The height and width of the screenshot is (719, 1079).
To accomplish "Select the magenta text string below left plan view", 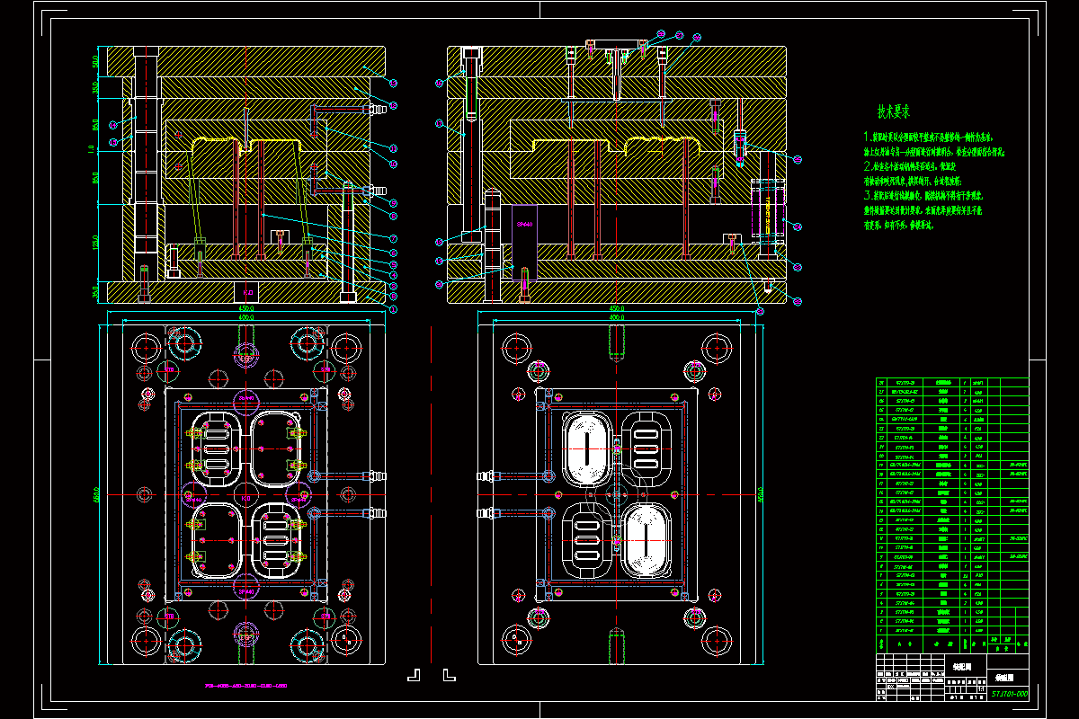I will pyautogui.click(x=245, y=686).
